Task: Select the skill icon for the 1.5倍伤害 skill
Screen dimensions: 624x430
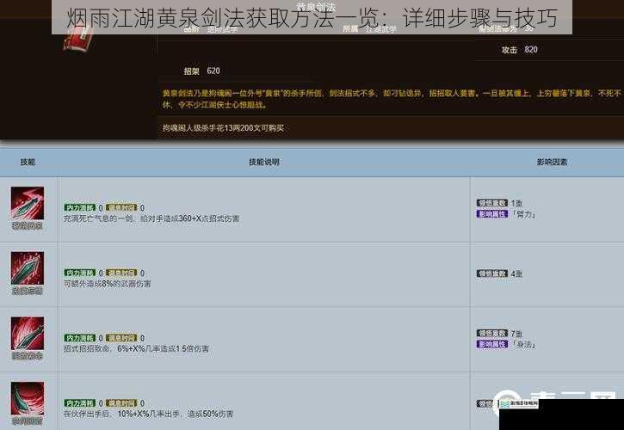Action: 28,334
